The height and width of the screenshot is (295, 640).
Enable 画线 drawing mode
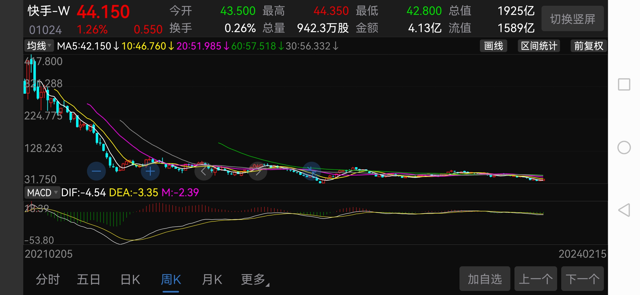point(493,46)
